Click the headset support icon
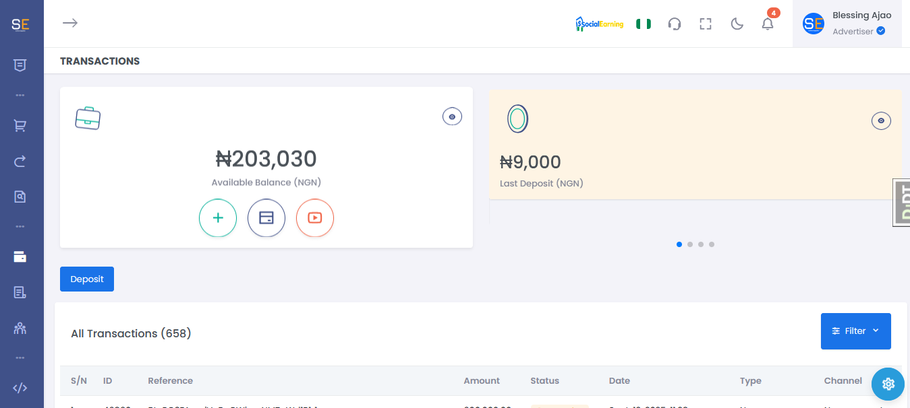Screen dimensions: 910x408 pyautogui.click(x=674, y=24)
